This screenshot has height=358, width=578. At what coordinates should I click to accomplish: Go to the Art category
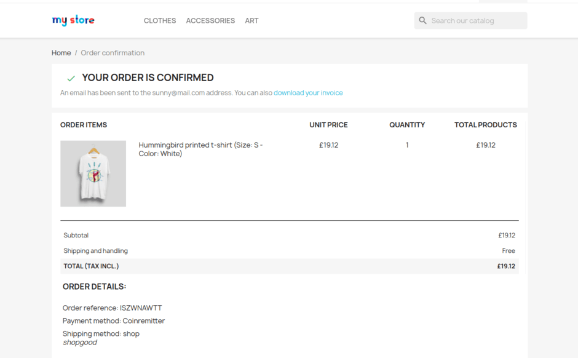(x=251, y=21)
